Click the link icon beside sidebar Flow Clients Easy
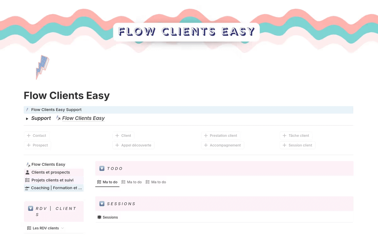 tap(28, 164)
